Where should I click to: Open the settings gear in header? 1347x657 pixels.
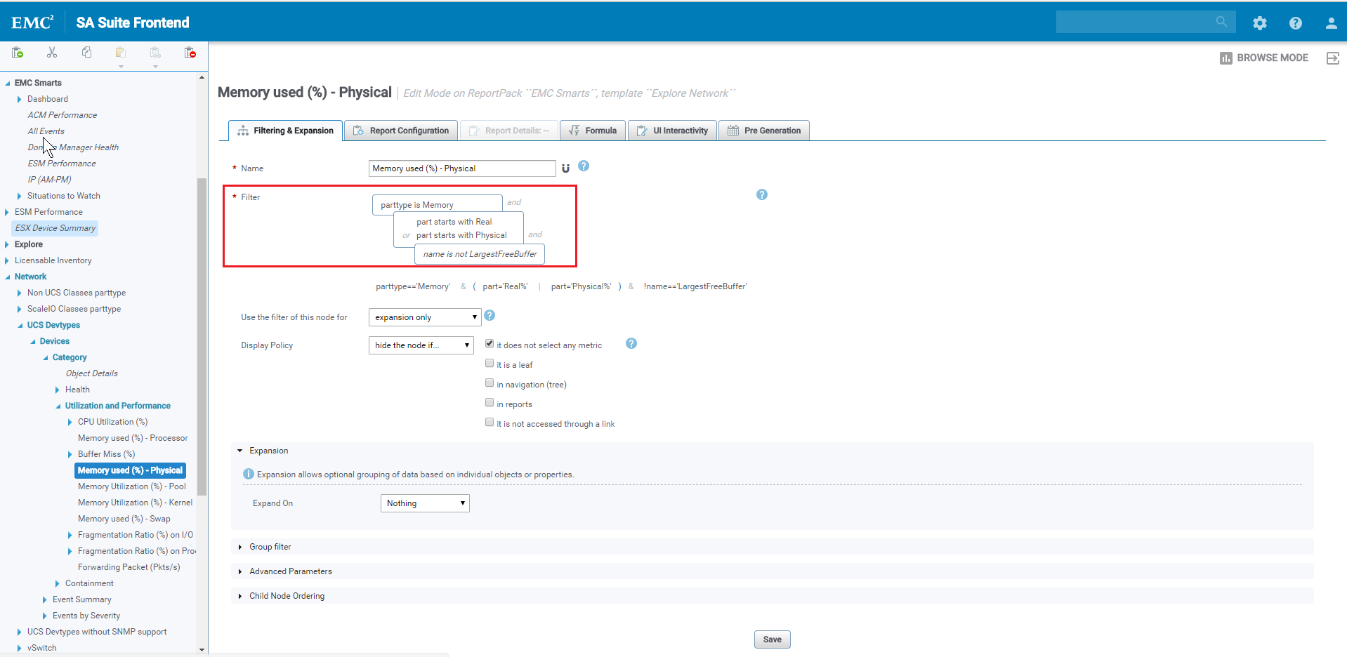pyautogui.click(x=1259, y=23)
